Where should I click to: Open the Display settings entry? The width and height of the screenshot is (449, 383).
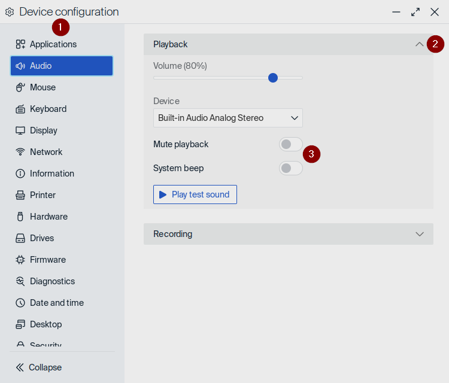pos(44,130)
